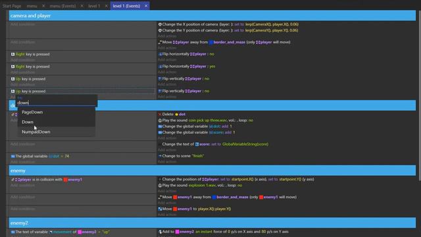This screenshot has width=421, height=237.
Task: Choose PageDown from the key suggestions
Action: click(x=57, y=112)
